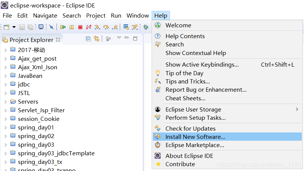
Task: Choose Show Active Keybindings...
Action: pyautogui.click(x=227, y=65)
